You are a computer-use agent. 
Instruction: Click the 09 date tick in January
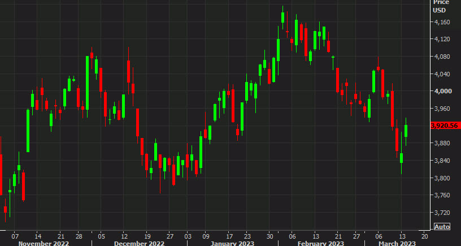click(206, 236)
